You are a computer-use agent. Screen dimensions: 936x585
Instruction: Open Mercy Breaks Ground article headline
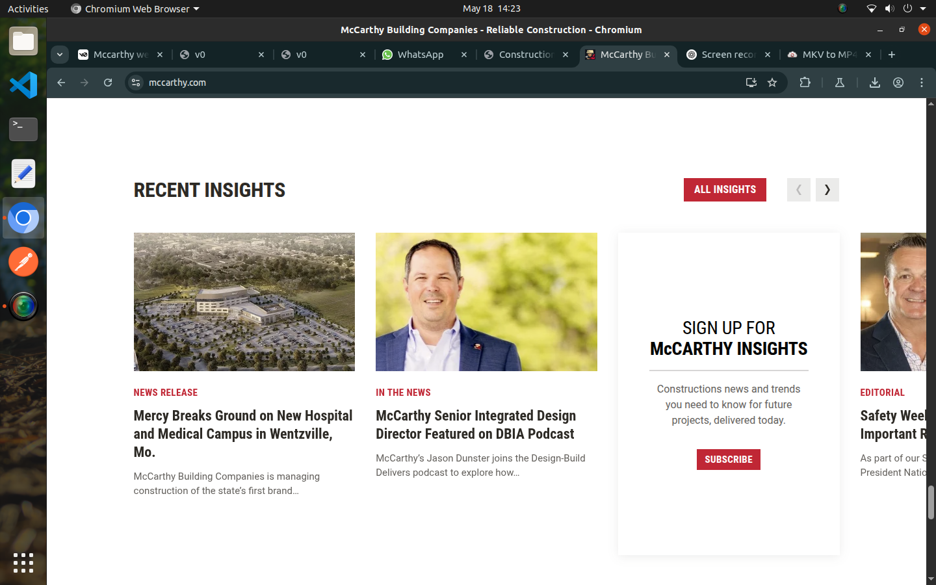(243, 434)
